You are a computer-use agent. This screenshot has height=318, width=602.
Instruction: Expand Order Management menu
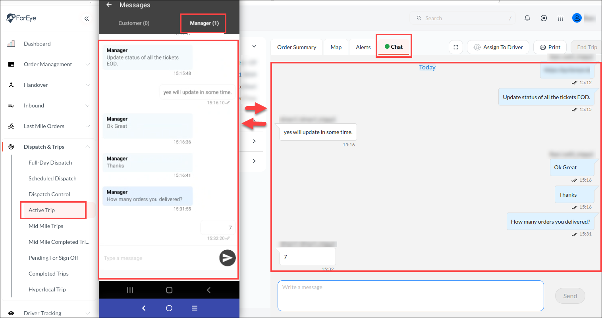[x=88, y=64]
